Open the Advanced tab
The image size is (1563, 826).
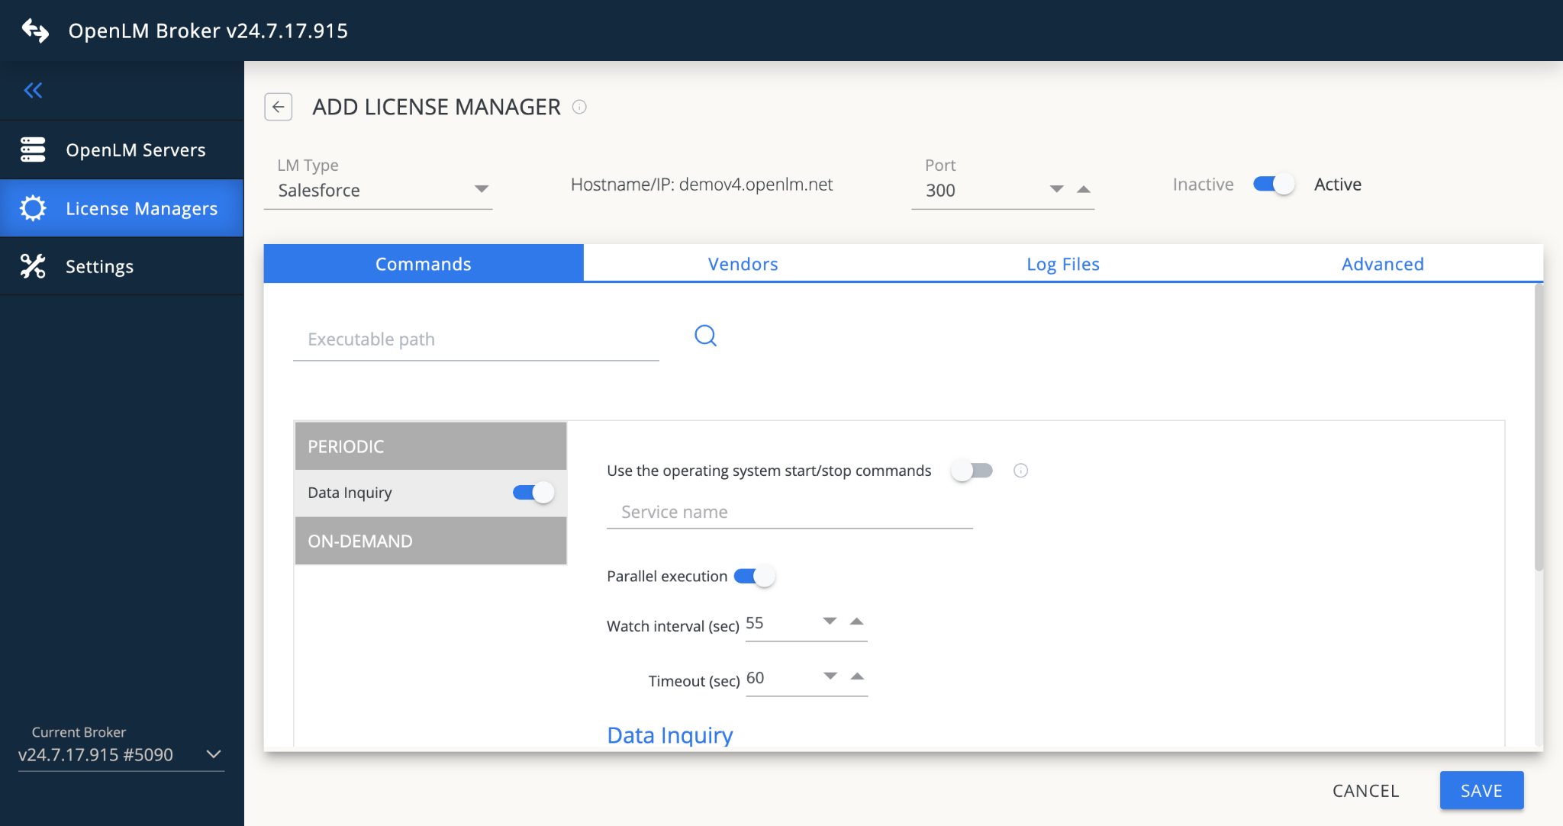[1382, 263]
